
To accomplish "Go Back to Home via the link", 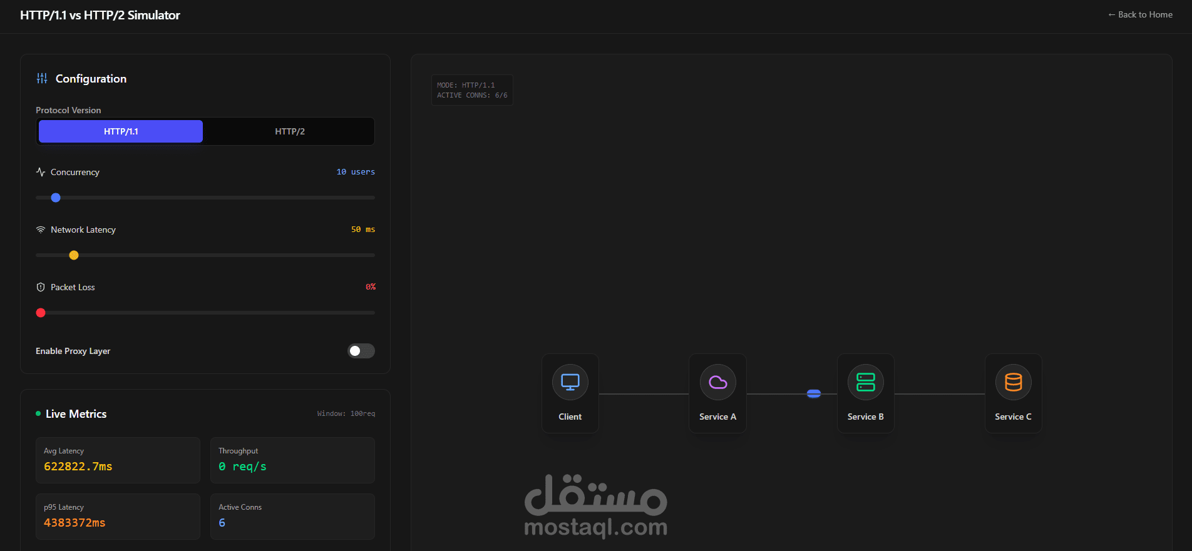I will 1140,14.
